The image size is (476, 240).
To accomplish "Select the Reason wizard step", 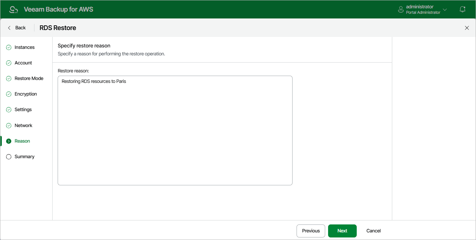I will click(x=22, y=141).
